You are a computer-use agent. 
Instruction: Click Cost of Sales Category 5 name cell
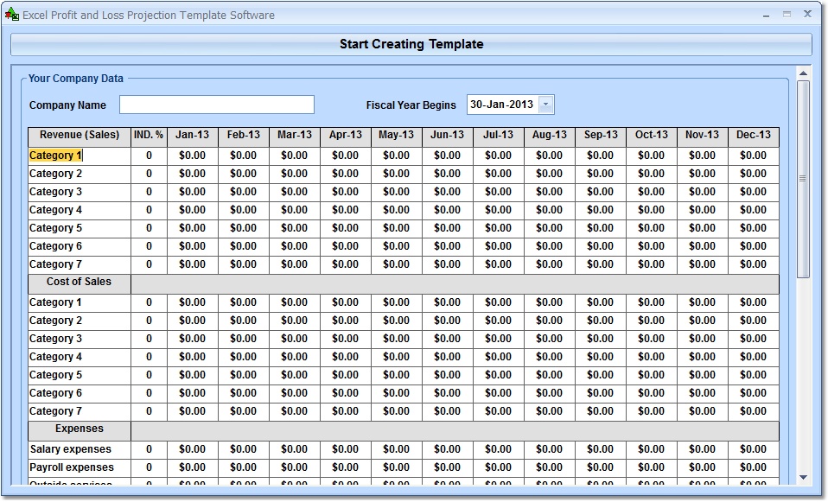click(80, 375)
